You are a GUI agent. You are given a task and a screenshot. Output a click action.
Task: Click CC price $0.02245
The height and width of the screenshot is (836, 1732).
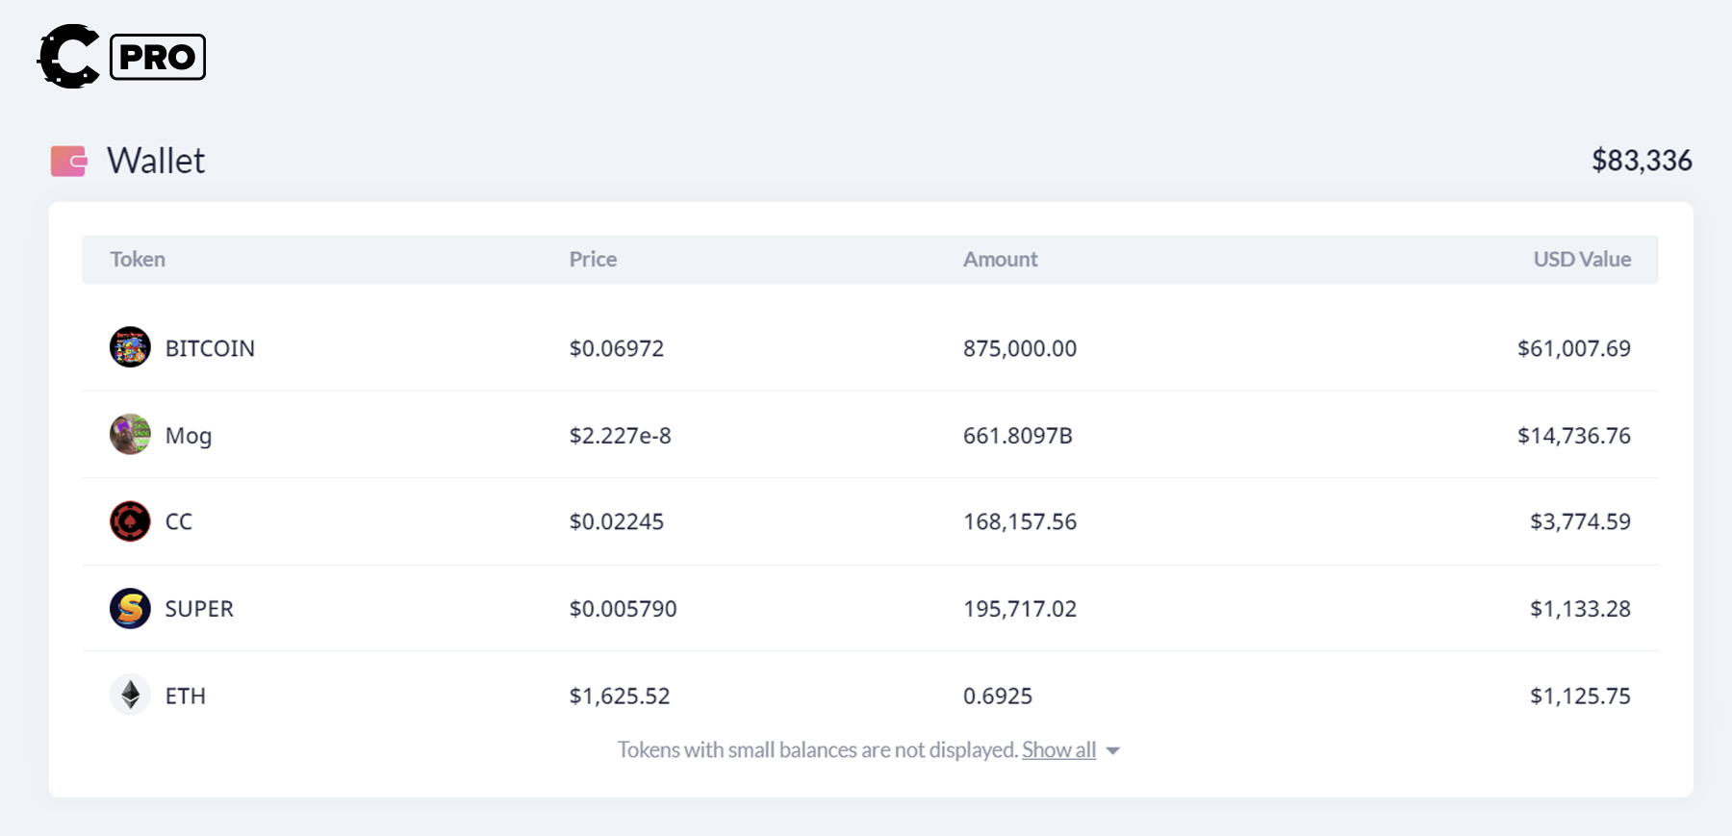617,521
